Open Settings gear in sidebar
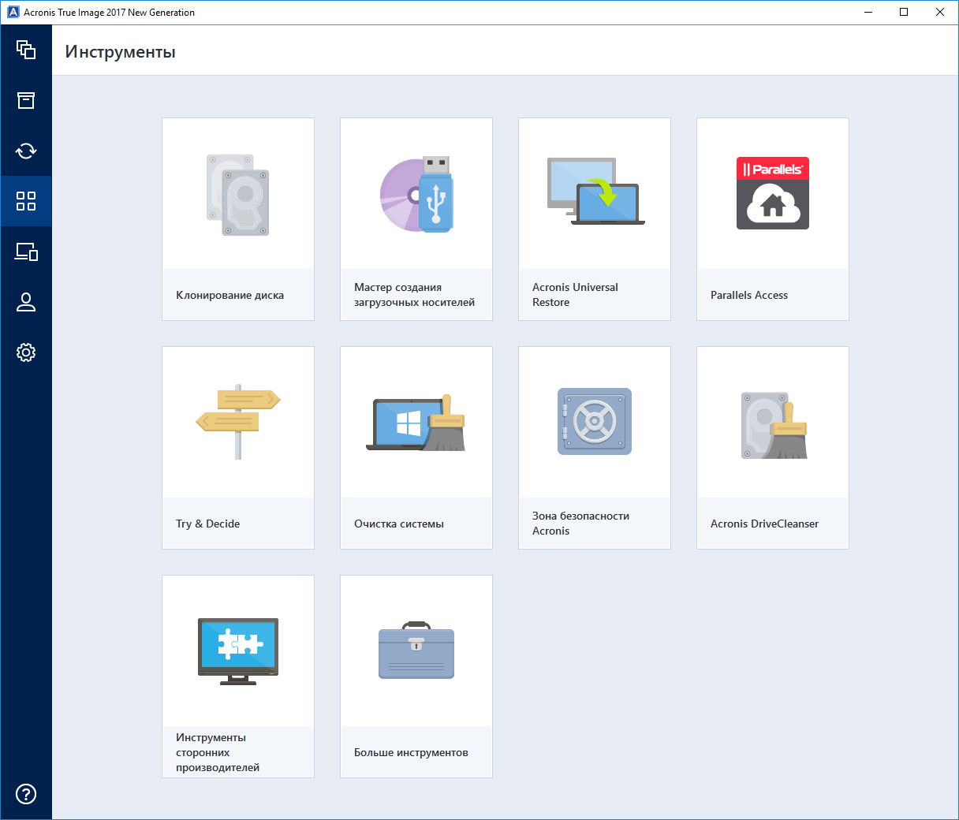The image size is (959, 820). pos(26,352)
